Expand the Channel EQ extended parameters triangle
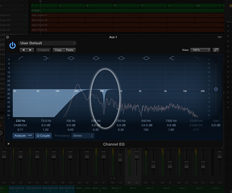Screen dimensions: 232x193 [x=9, y=144]
